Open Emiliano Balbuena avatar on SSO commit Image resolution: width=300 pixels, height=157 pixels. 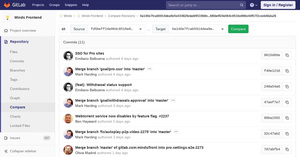[x=68, y=56]
